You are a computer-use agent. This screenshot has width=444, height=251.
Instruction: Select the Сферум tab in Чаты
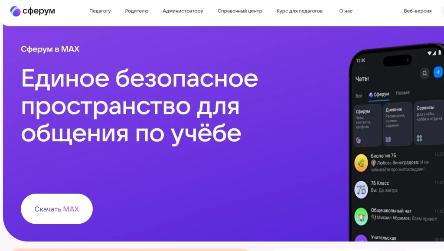[x=379, y=95]
